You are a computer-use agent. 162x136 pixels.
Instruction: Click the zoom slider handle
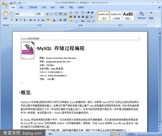point(146,134)
